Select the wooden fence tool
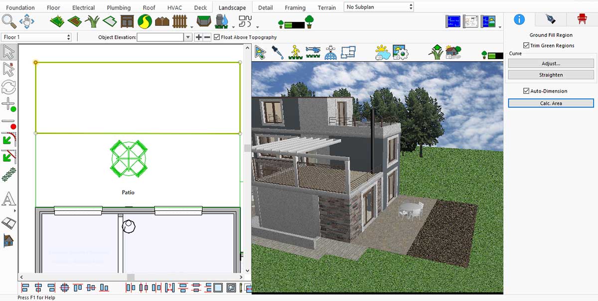Image resolution: width=598 pixels, height=301 pixels. 179,21
